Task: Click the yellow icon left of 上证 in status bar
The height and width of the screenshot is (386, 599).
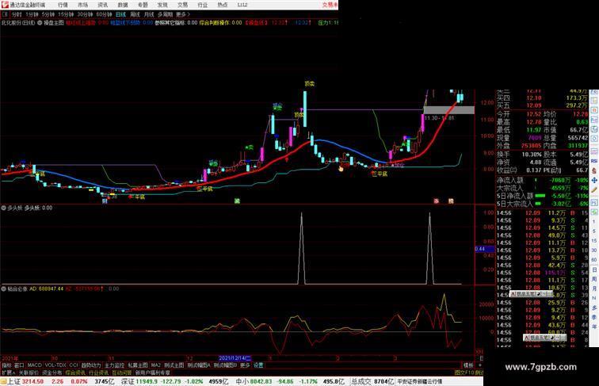Action: click(x=3, y=381)
